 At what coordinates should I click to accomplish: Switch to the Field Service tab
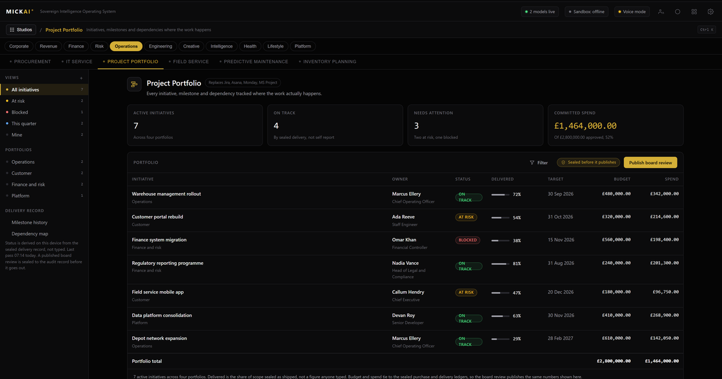click(189, 61)
